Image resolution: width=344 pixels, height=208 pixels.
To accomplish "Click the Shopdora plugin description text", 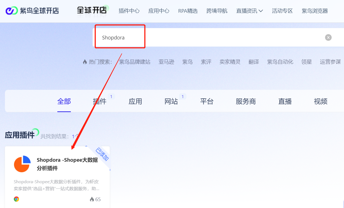I will pyautogui.click(x=56, y=185).
